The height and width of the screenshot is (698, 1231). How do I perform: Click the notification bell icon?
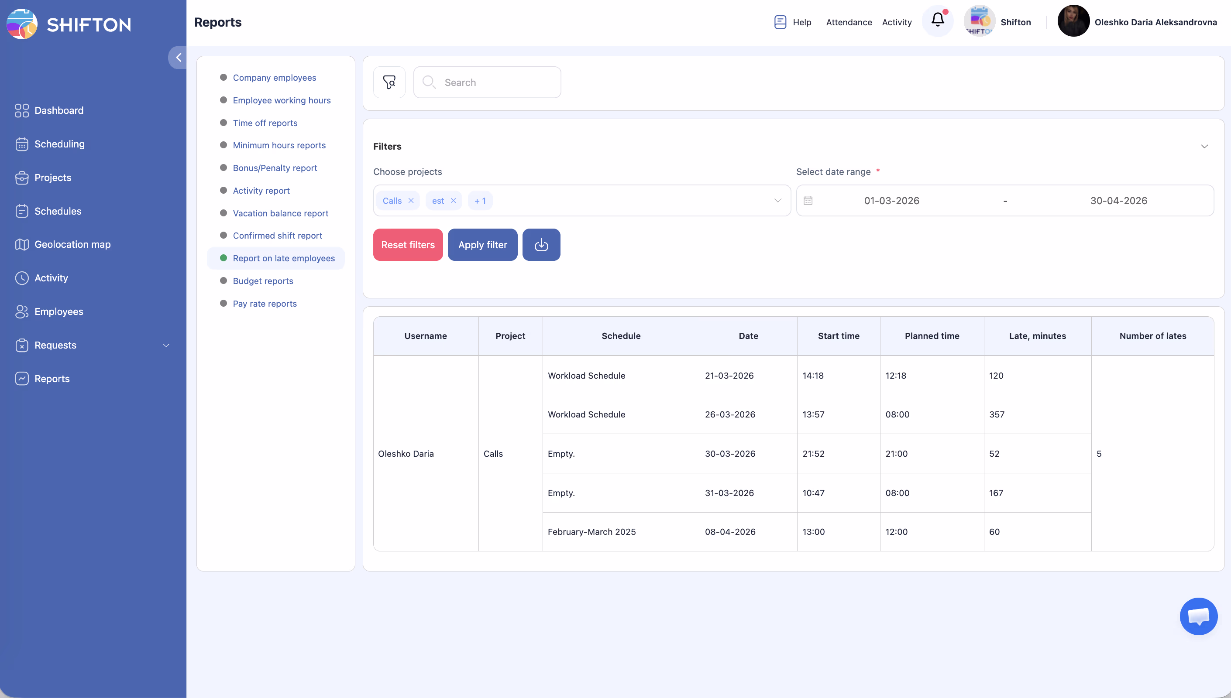(938, 20)
